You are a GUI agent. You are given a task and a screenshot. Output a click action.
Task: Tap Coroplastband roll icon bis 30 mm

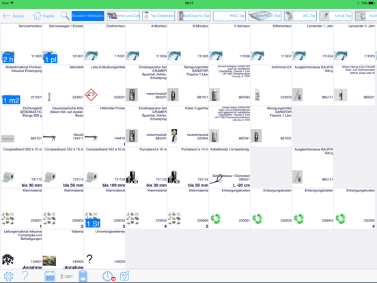click(x=8, y=177)
